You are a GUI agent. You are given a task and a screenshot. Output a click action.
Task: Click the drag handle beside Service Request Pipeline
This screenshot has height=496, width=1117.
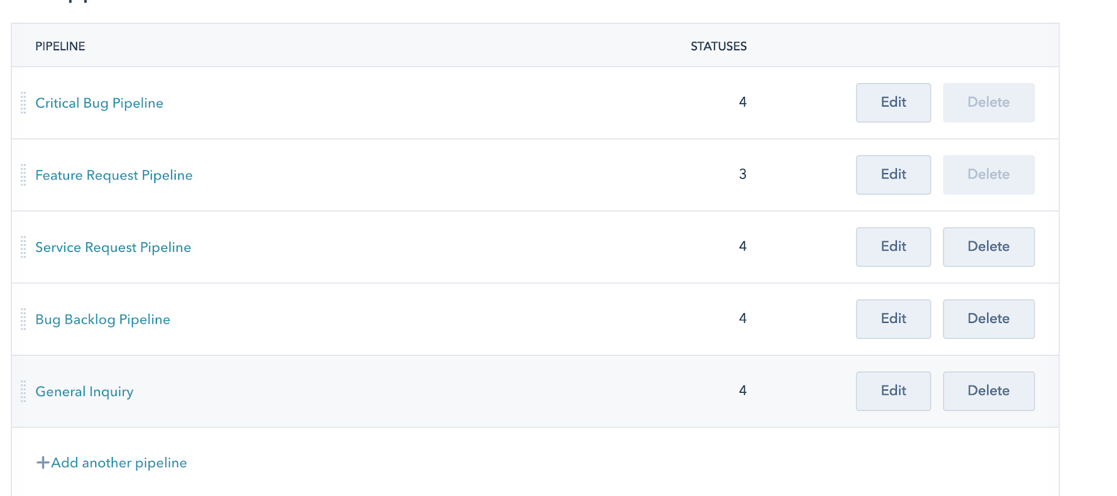23,247
